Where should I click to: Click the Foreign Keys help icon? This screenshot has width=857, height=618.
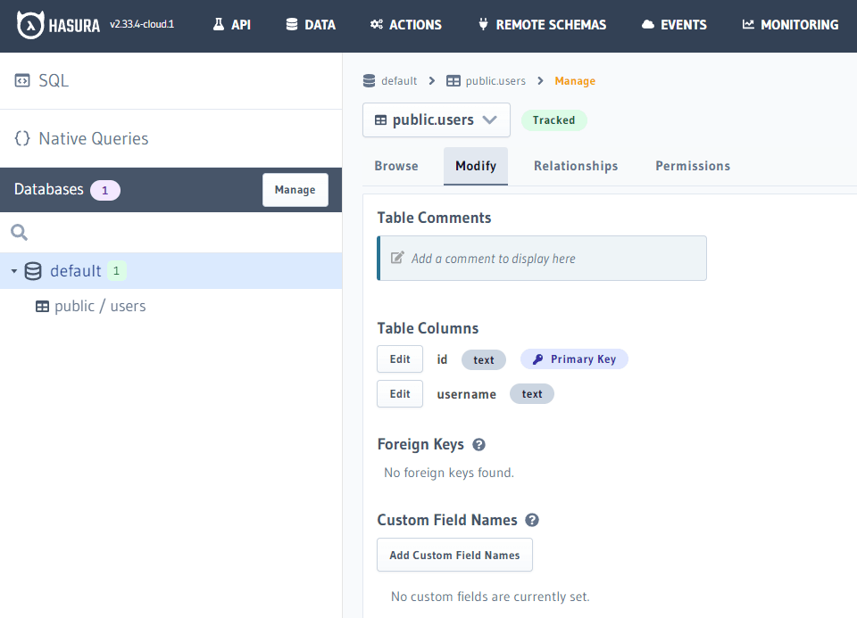478,445
